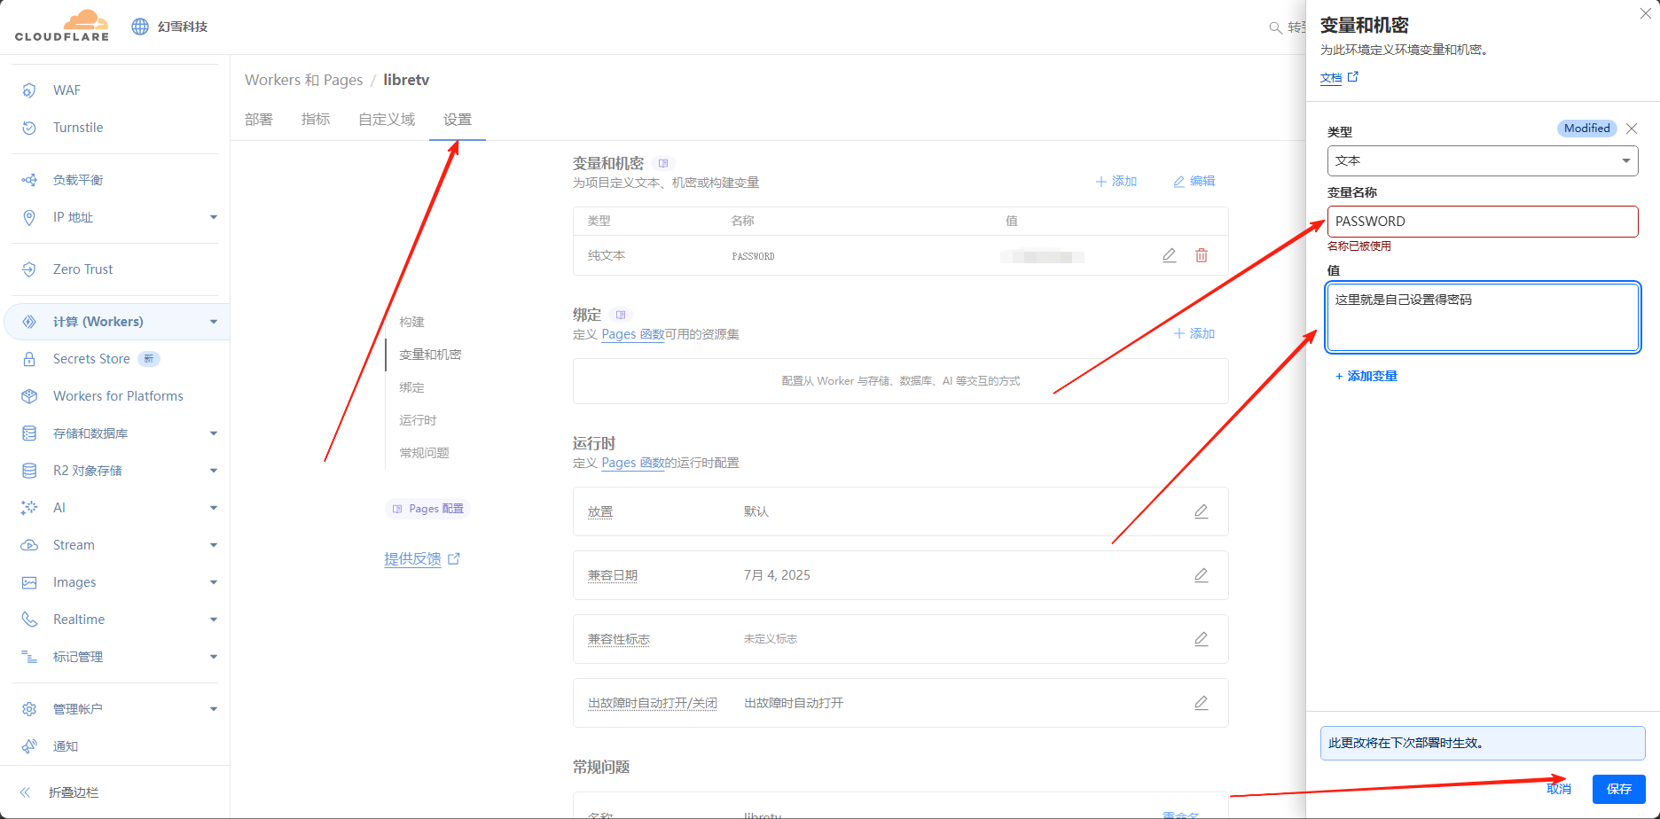Click the IP 地址 location pin icon
Screen dimensions: 1660x819
tap(29, 217)
